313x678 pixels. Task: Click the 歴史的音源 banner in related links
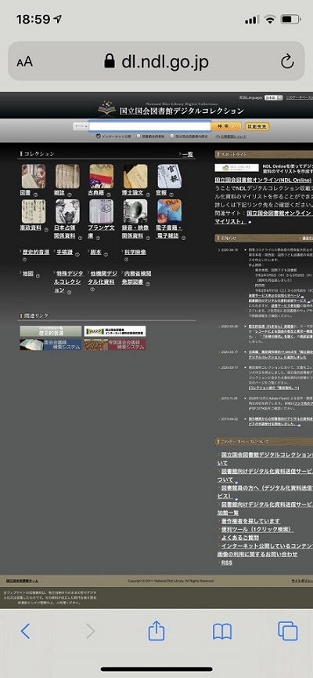click(50, 331)
